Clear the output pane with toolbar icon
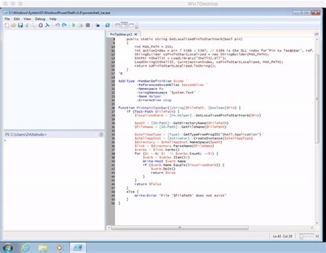The width and height of the screenshot is (326, 253). (47, 25)
